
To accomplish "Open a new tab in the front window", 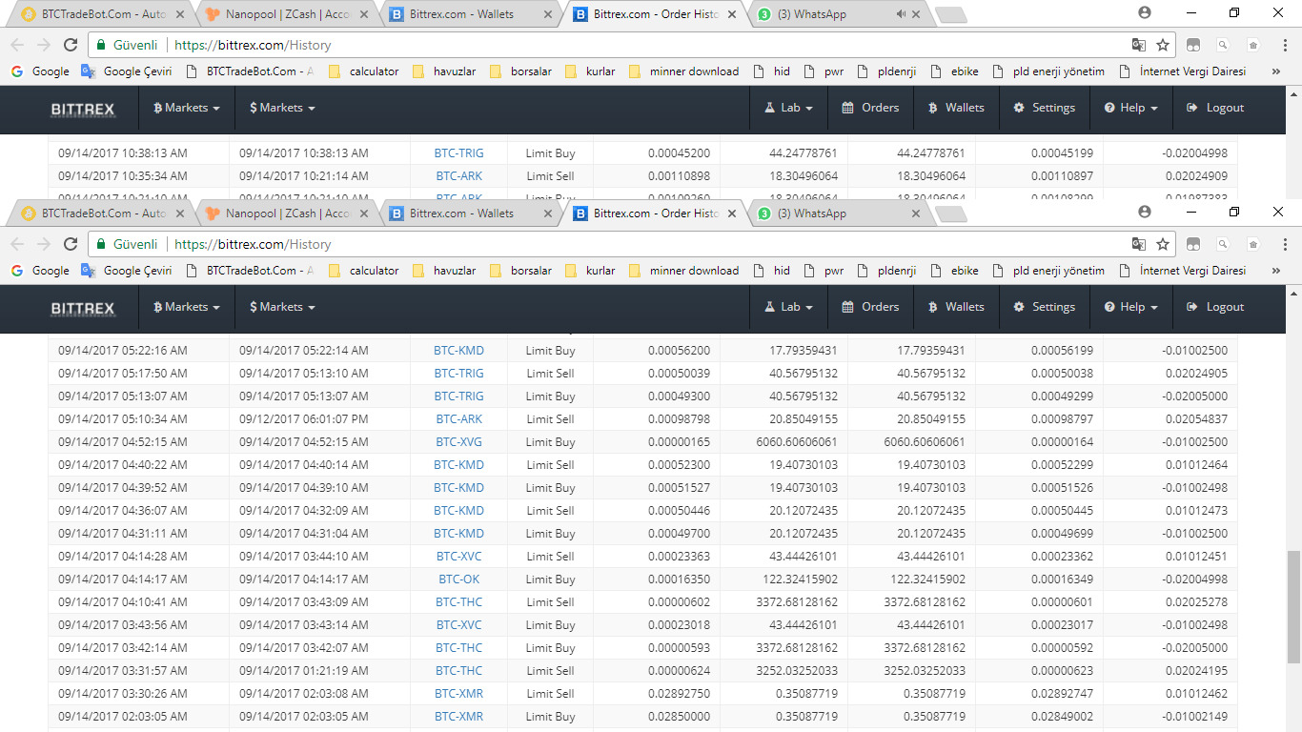I will 951,214.
